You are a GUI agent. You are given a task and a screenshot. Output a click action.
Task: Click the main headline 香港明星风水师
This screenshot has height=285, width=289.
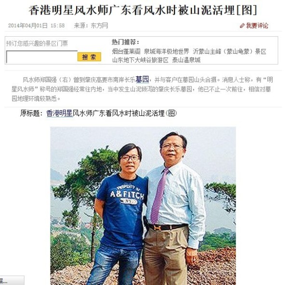coord(143,10)
